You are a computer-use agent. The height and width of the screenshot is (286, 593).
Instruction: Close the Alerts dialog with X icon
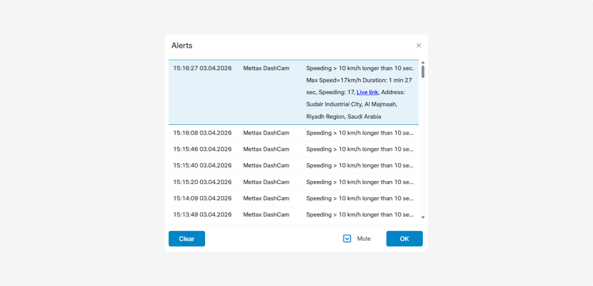point(419,45)
